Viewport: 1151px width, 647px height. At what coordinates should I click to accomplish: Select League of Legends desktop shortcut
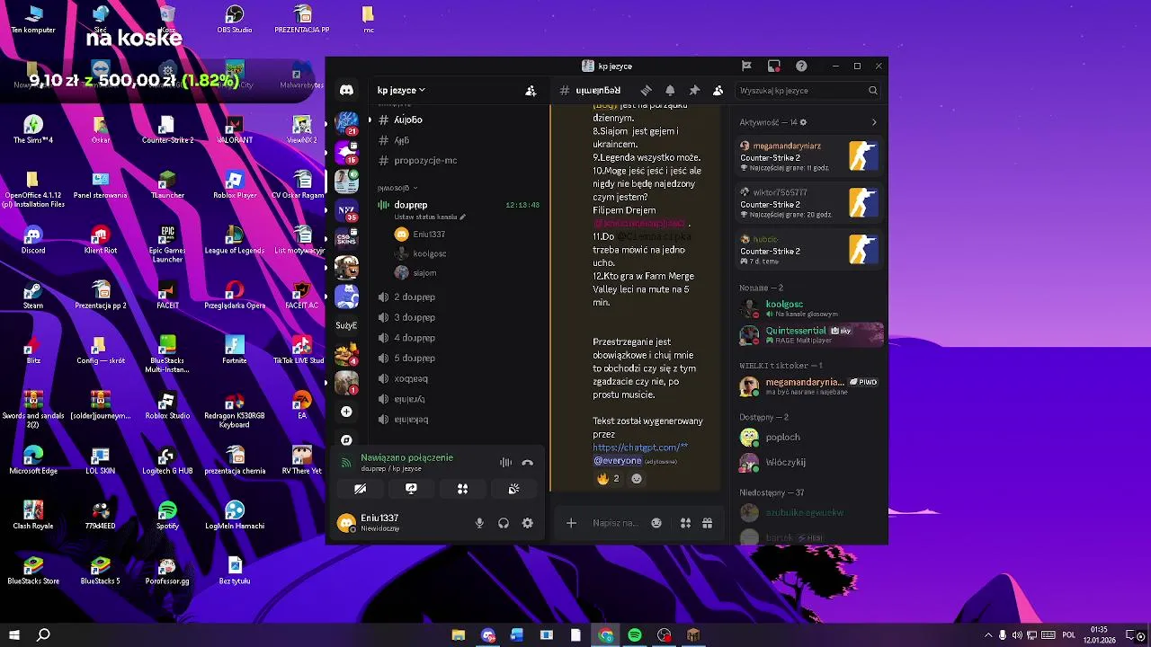[x=235, y=240]
